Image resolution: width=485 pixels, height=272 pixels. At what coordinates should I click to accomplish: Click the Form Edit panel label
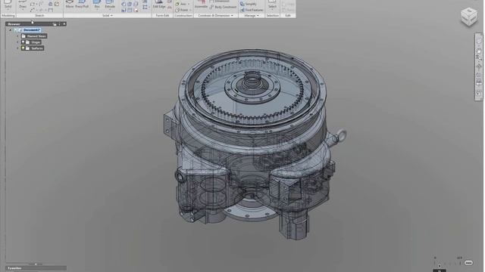click(162, 15)
